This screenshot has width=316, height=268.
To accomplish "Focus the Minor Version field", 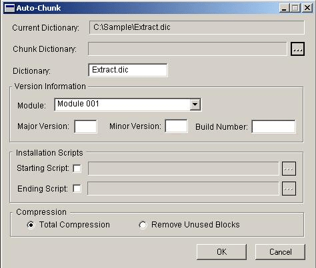I will tap(176, 126).
